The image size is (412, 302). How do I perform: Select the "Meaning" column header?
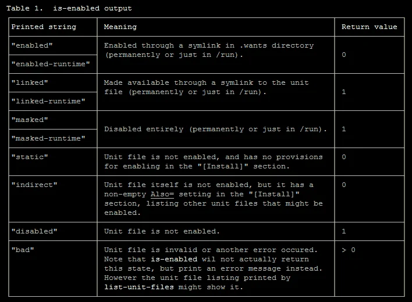(x=120, y=27)
